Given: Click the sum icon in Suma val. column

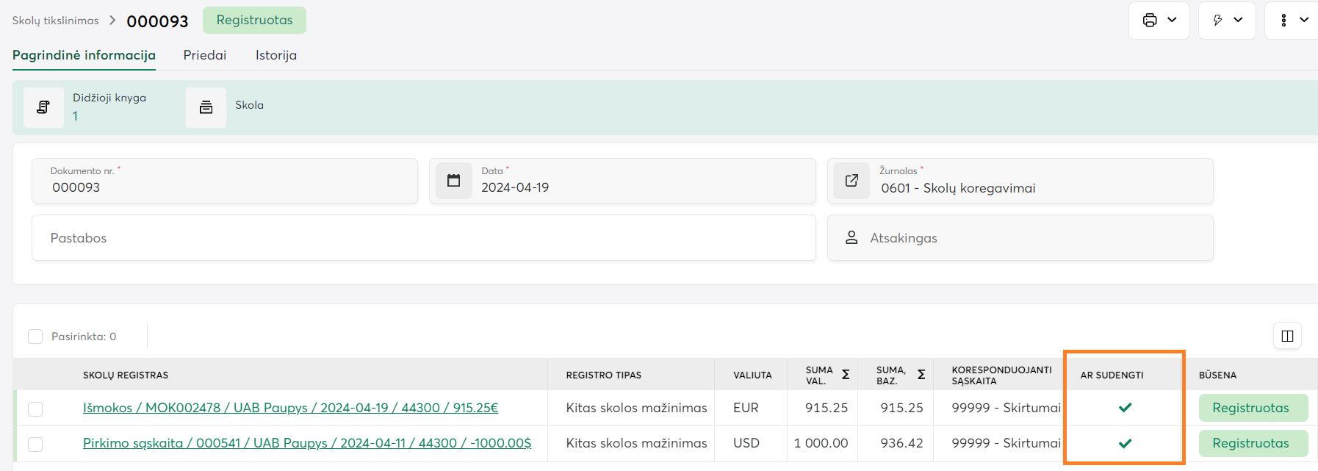Looking at the screenshot, I should coord(846,375).
